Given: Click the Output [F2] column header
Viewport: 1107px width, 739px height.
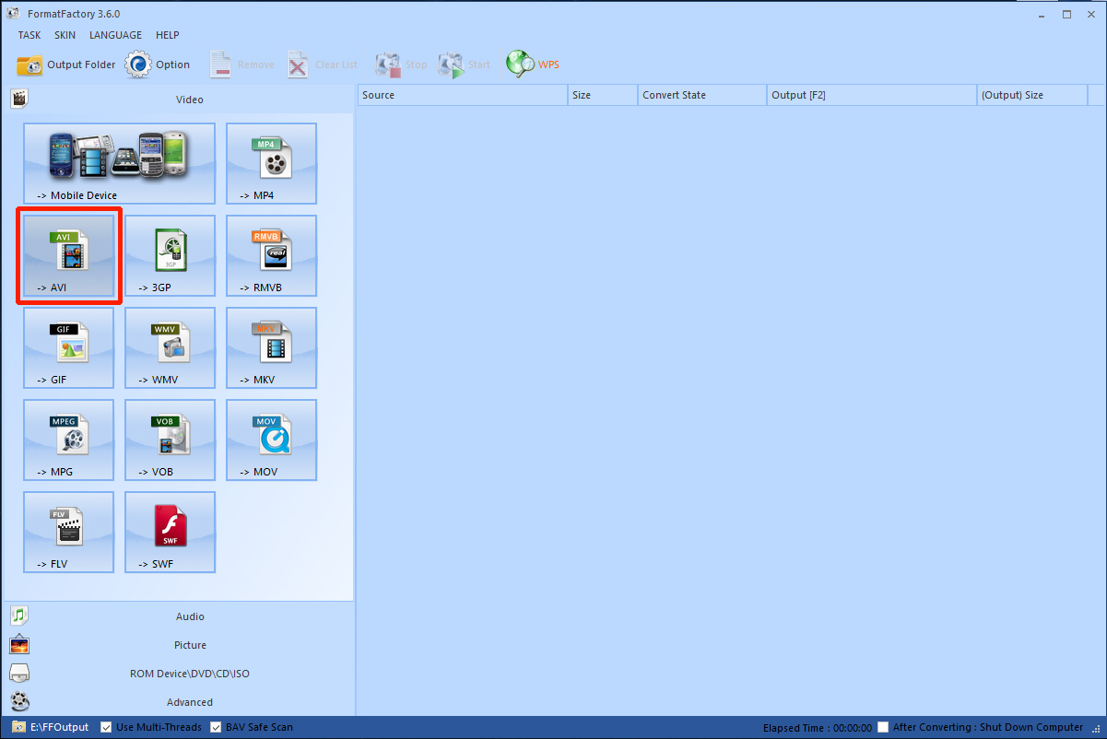Looking at the screenshot, I should coord(872,95).
